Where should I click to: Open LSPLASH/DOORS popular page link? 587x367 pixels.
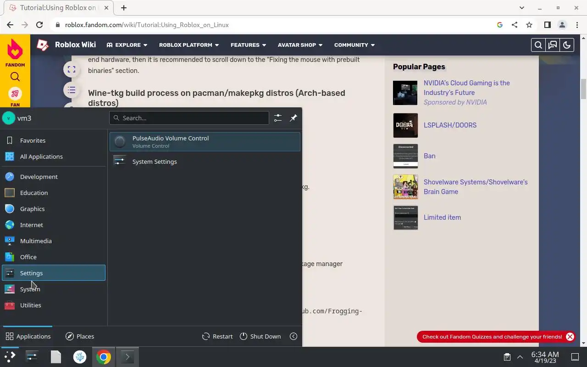[x=450, y=125]
